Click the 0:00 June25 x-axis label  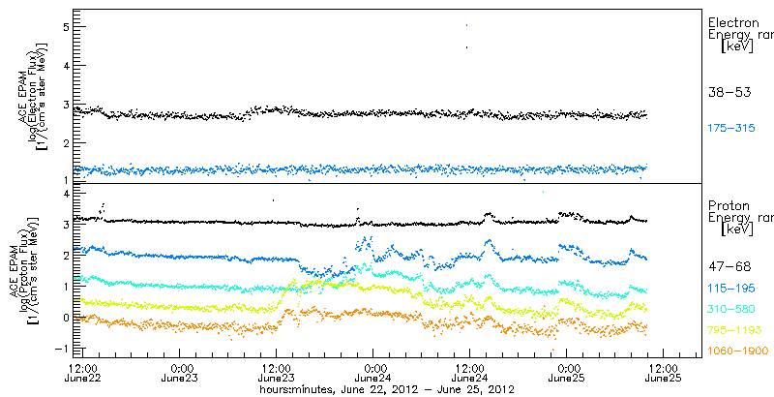(x=567, y=373)
